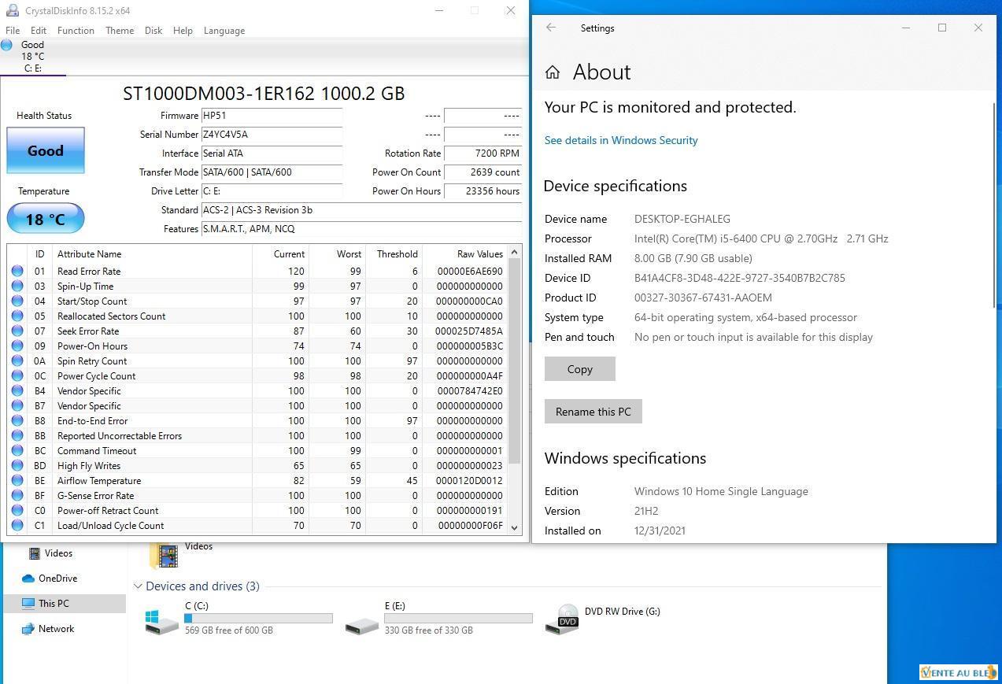Open the Theme menu in CrystalDiskInfo
The image size is (1002, 684).
pos(120,31)
